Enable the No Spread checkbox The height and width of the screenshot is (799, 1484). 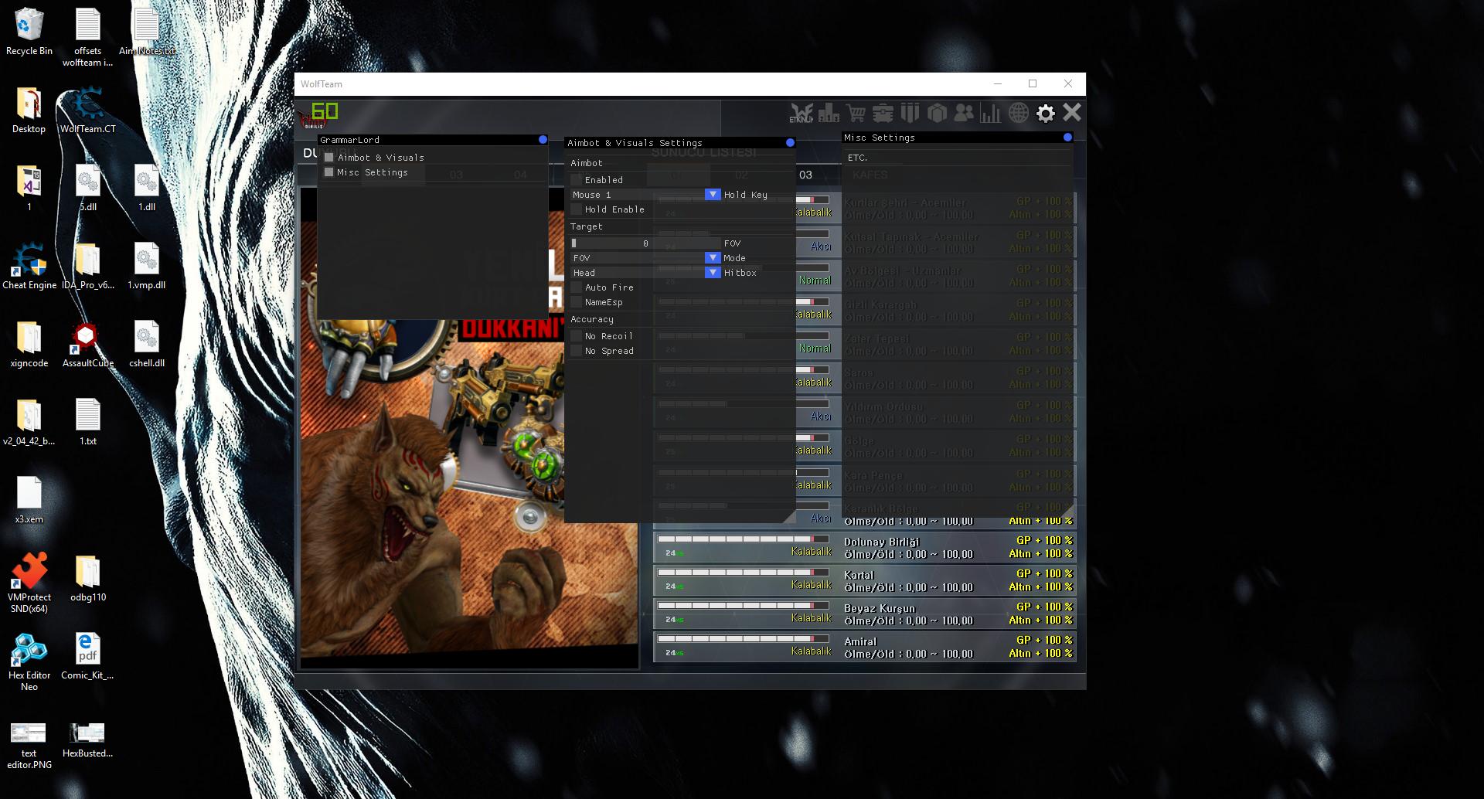click(576, 351)
